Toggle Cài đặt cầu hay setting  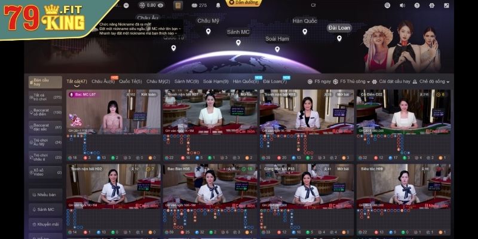click(393, 81)
